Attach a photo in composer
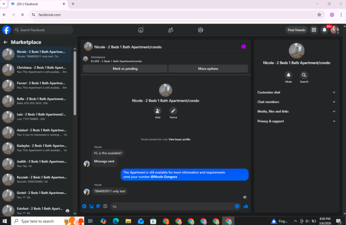Viewport: 346px width, 225px height. [92, 206]
